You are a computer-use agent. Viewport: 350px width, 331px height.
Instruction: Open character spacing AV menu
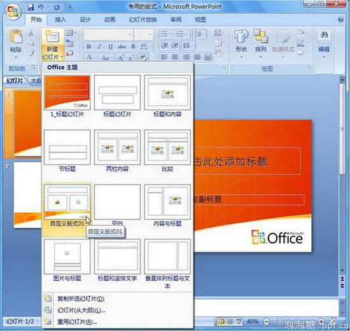(146, 46)
